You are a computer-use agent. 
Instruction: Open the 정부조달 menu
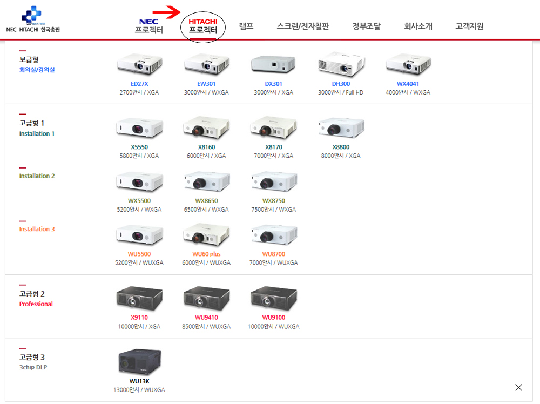pos(367,26)
